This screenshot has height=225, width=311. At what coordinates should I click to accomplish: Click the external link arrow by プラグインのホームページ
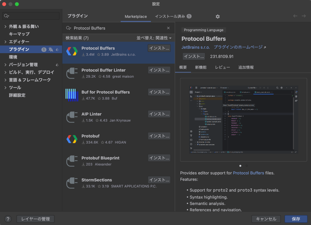coord(265,47)
